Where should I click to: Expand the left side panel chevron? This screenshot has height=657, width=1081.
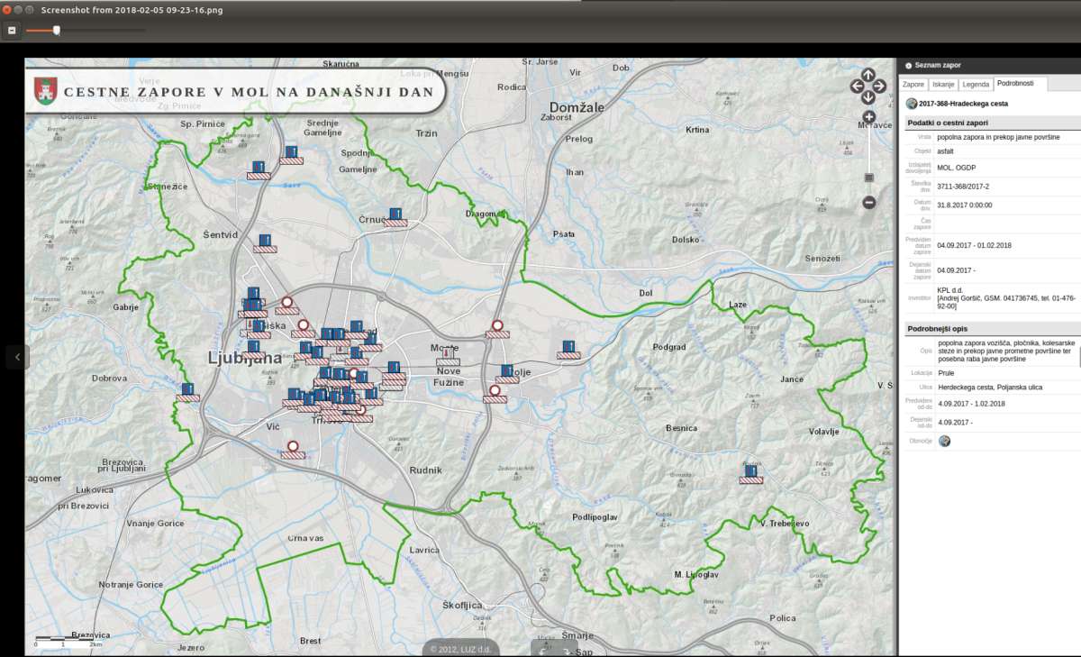tap(18, 357)
